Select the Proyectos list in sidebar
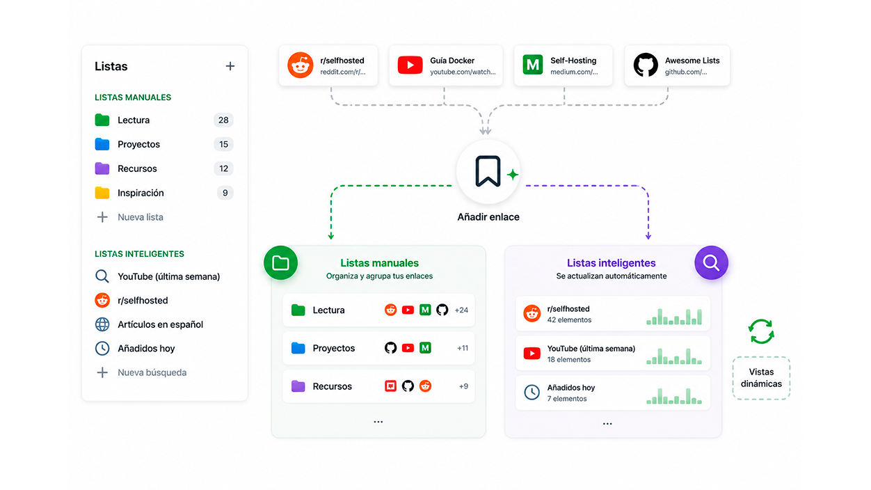Screen dimensions: 871x490 164,144
